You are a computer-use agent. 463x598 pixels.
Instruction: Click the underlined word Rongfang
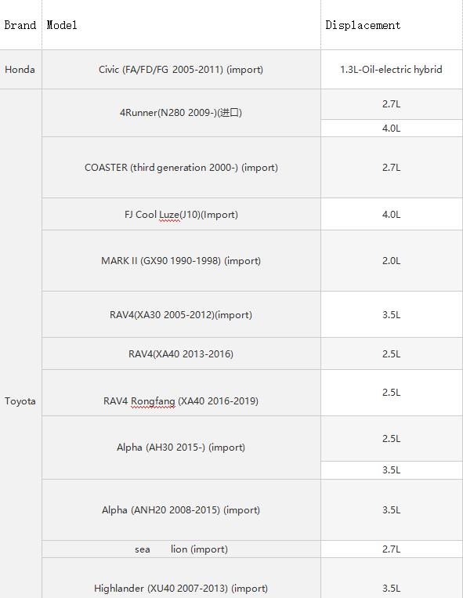[x=153, y=401]
